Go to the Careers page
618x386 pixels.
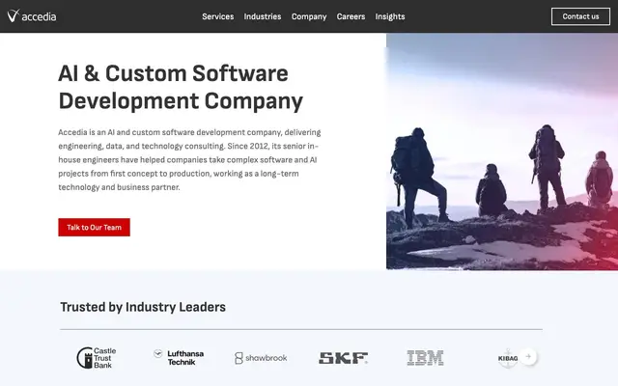tap(351, 16)
